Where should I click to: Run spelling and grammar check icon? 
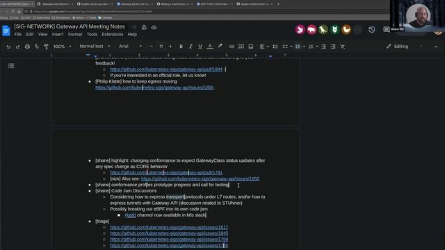37,47
